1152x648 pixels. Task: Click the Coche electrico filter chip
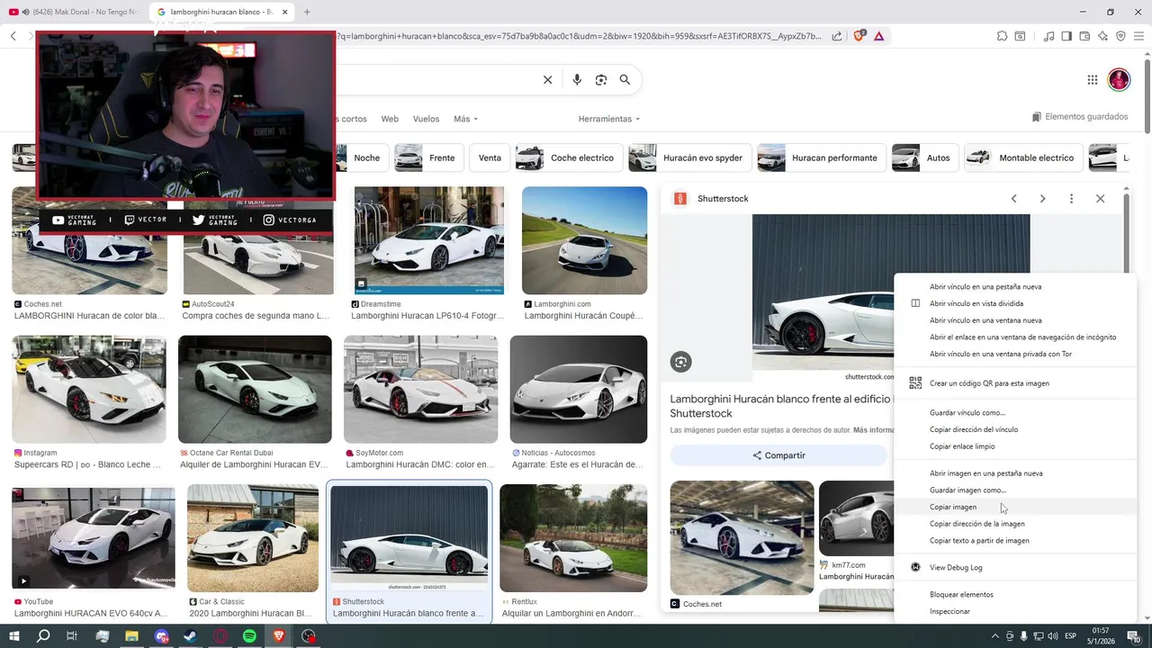[569, 157]
